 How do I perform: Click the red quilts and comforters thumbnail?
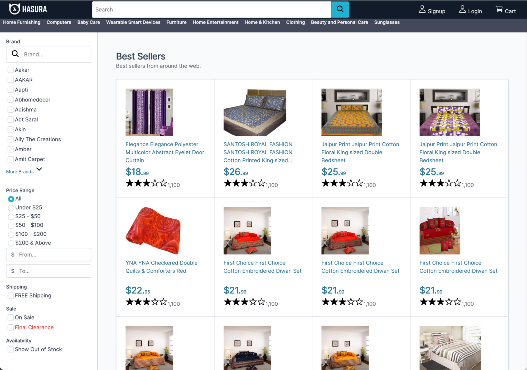point(153,230)
